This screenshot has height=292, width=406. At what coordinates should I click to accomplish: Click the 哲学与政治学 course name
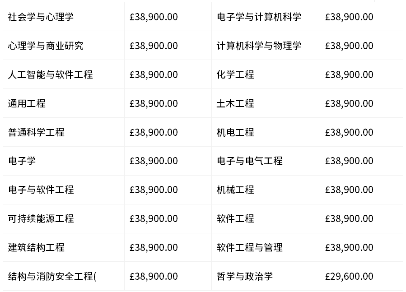245,276
